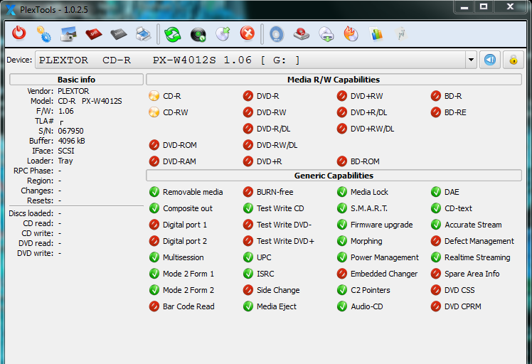Click the 4096 kB buffer value
The height and width of the screenshot is (364, 532).
(x=71, y=141)
